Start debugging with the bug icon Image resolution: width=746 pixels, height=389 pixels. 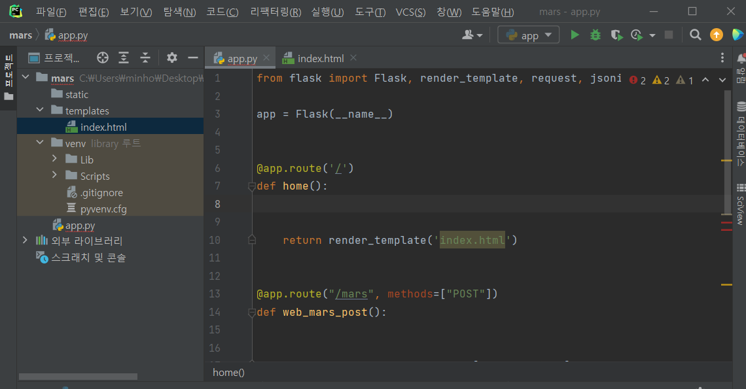(x=595, y=35)
